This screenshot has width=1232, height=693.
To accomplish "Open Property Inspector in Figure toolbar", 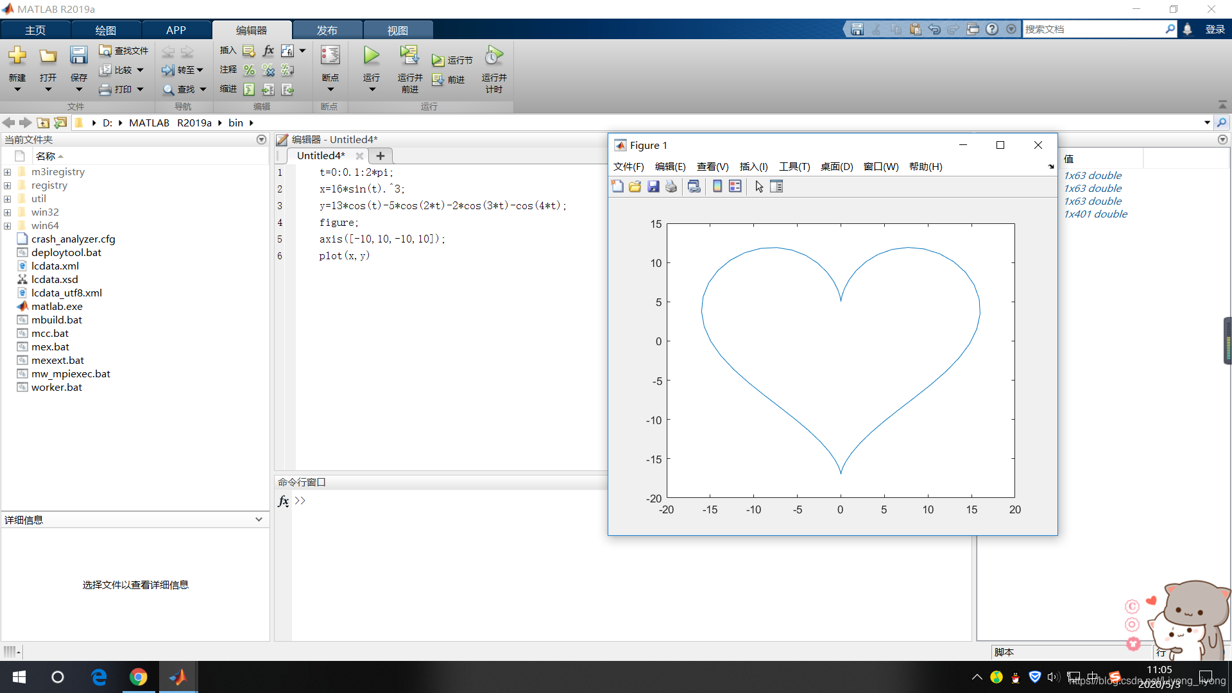I will coord(776,187).
